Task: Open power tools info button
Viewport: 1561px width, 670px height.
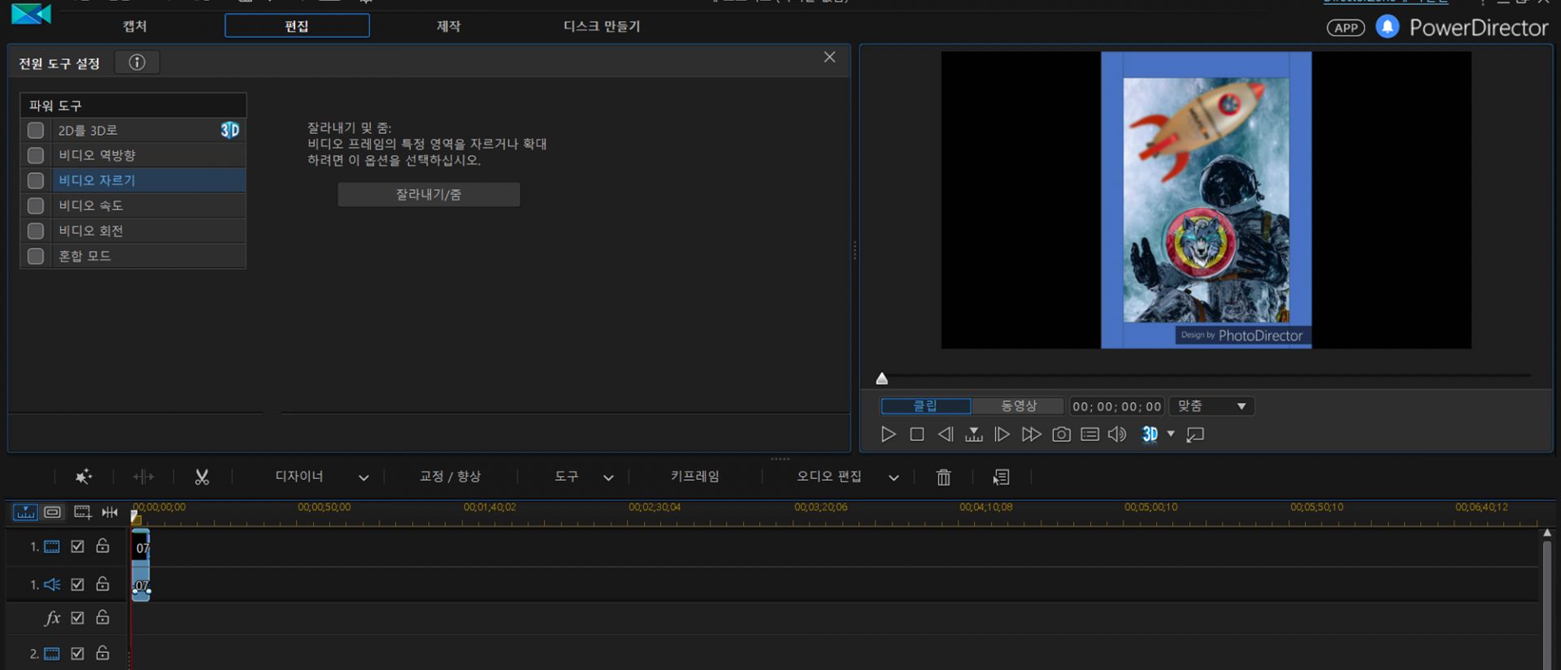Action: click(x=137, y=63)
